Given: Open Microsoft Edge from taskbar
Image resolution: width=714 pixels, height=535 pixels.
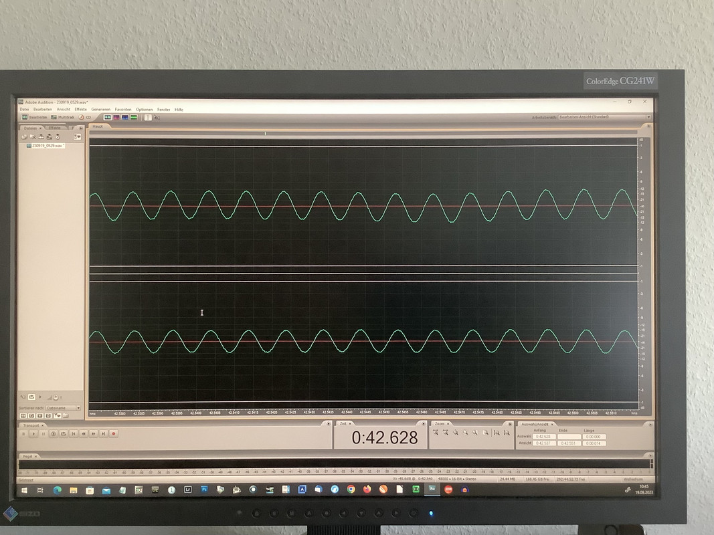Looking at the screenshot, I should 57,490.
